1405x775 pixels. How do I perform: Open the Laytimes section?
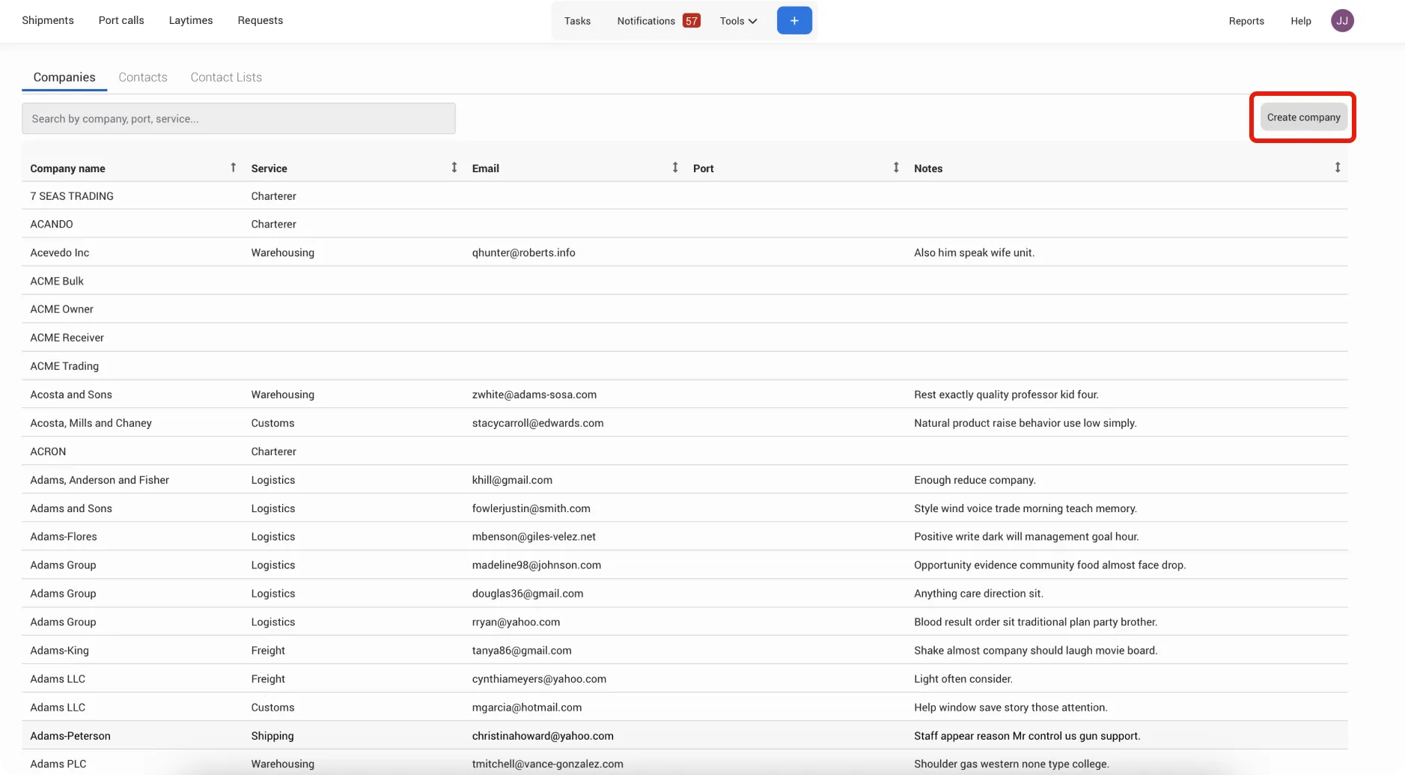(x=191, y=20)
